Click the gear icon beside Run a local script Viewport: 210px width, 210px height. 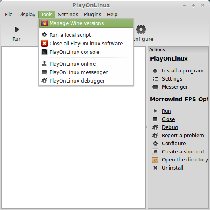[x=44, y=35]
